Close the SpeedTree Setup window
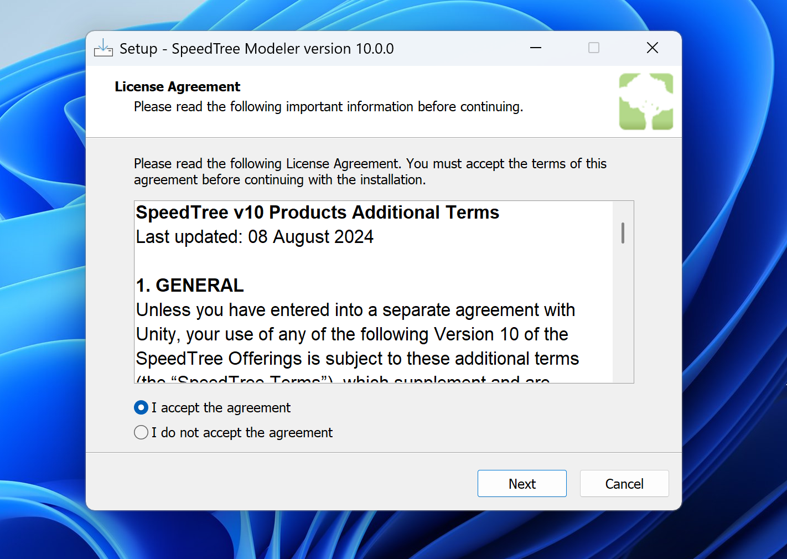 [653, 48]
